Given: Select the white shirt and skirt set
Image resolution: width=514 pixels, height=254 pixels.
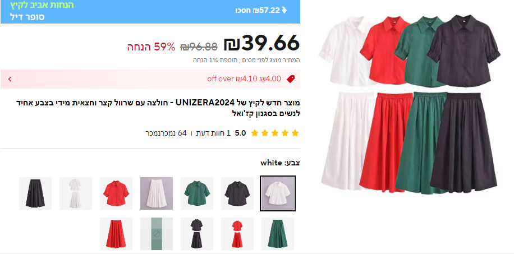Looking at the screenshot, I should coord(76,193).
